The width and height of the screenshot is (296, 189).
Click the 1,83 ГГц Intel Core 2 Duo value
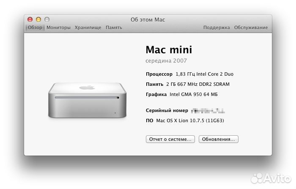(x=204, y=74)
